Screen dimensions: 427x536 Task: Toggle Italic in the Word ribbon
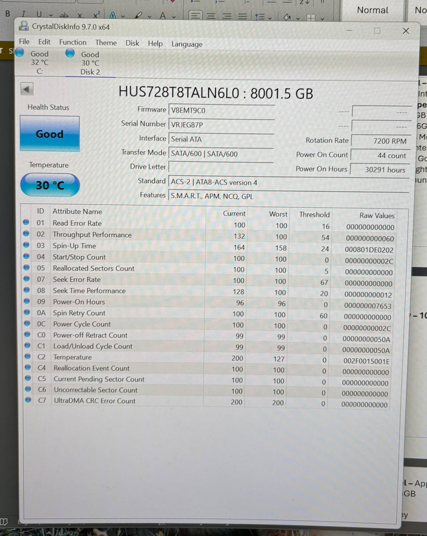24,14
